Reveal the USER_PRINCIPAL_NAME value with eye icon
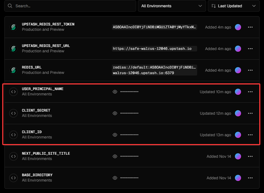The image size is (264, 193). (115, 92)
